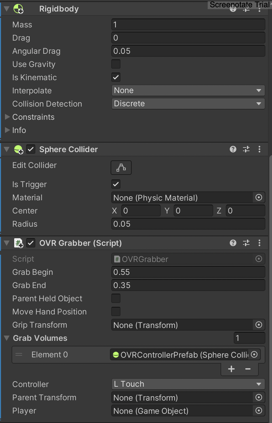Open the Collision Detection dropdown

click(x=188, y=104)
